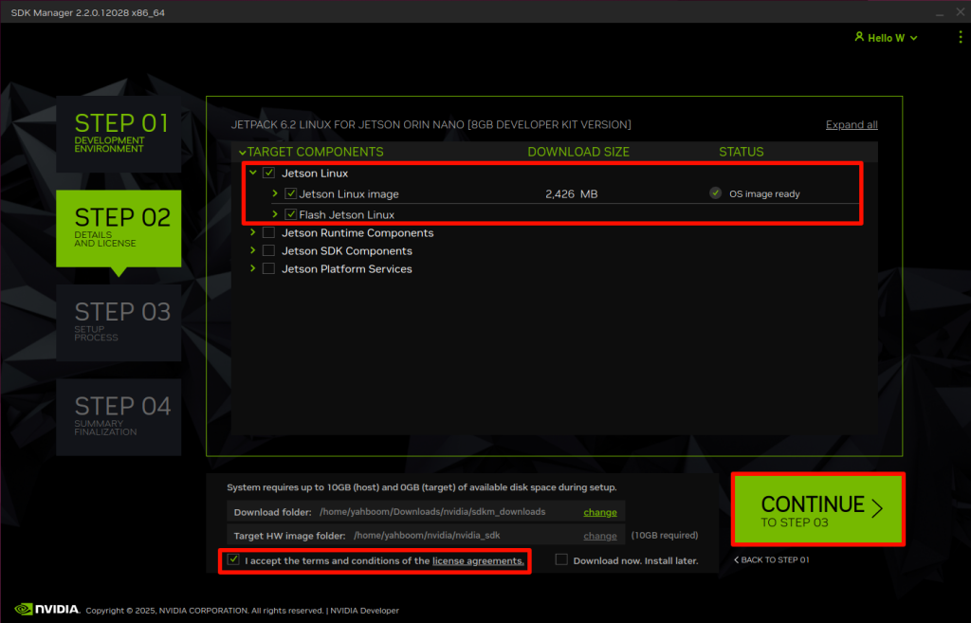Click the NVIDIA logo in the footer
The height and width of the screenshot is (623, 971).
(x=47, y=609)
